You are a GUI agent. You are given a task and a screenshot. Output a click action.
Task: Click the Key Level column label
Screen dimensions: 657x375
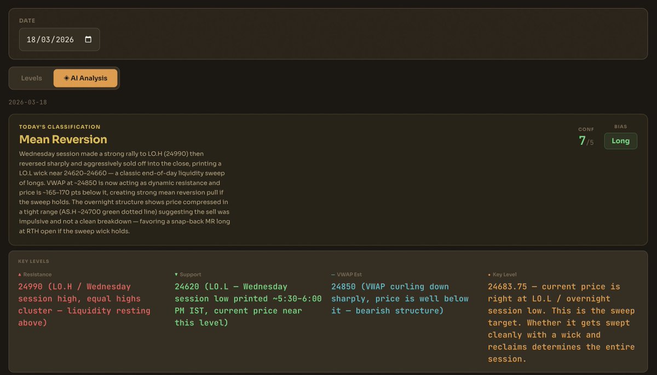click(x=505, y=275)
